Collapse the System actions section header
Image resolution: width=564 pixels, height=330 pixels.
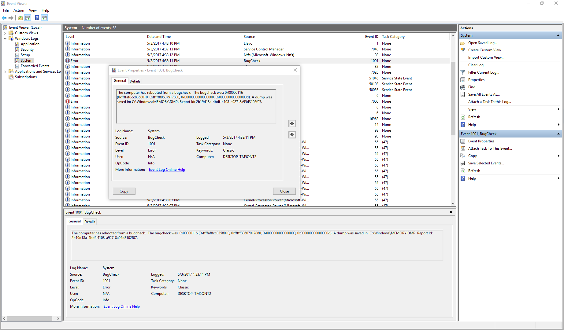[x=558, y=35]
